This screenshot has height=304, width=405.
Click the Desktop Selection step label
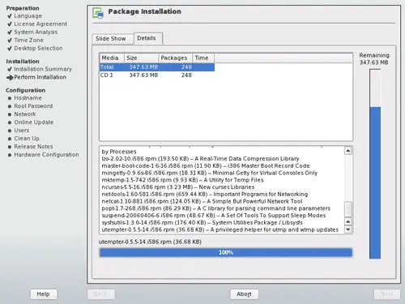click(38, 49)
